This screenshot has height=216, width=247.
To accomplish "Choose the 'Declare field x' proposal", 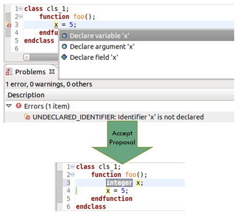I will click(147, 57).
